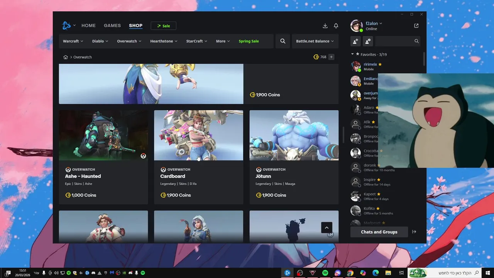This screenshot has height=278, width=494.
Task: Click friends list search magnifier
Action: point(416,41)
